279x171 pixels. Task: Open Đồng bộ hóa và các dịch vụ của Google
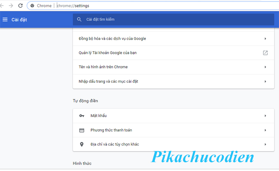[173, 39]
